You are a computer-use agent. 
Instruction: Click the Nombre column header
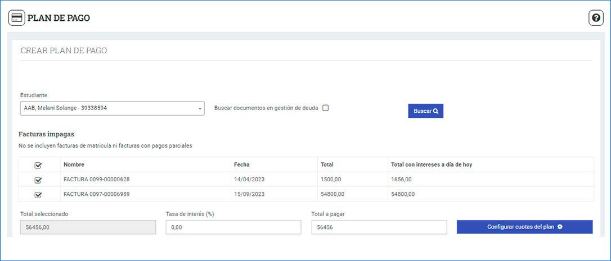click(x=74, y=164)
